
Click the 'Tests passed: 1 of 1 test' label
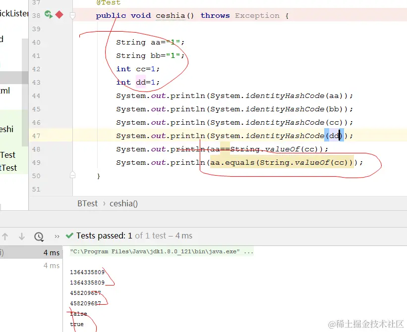click(121, 236)
